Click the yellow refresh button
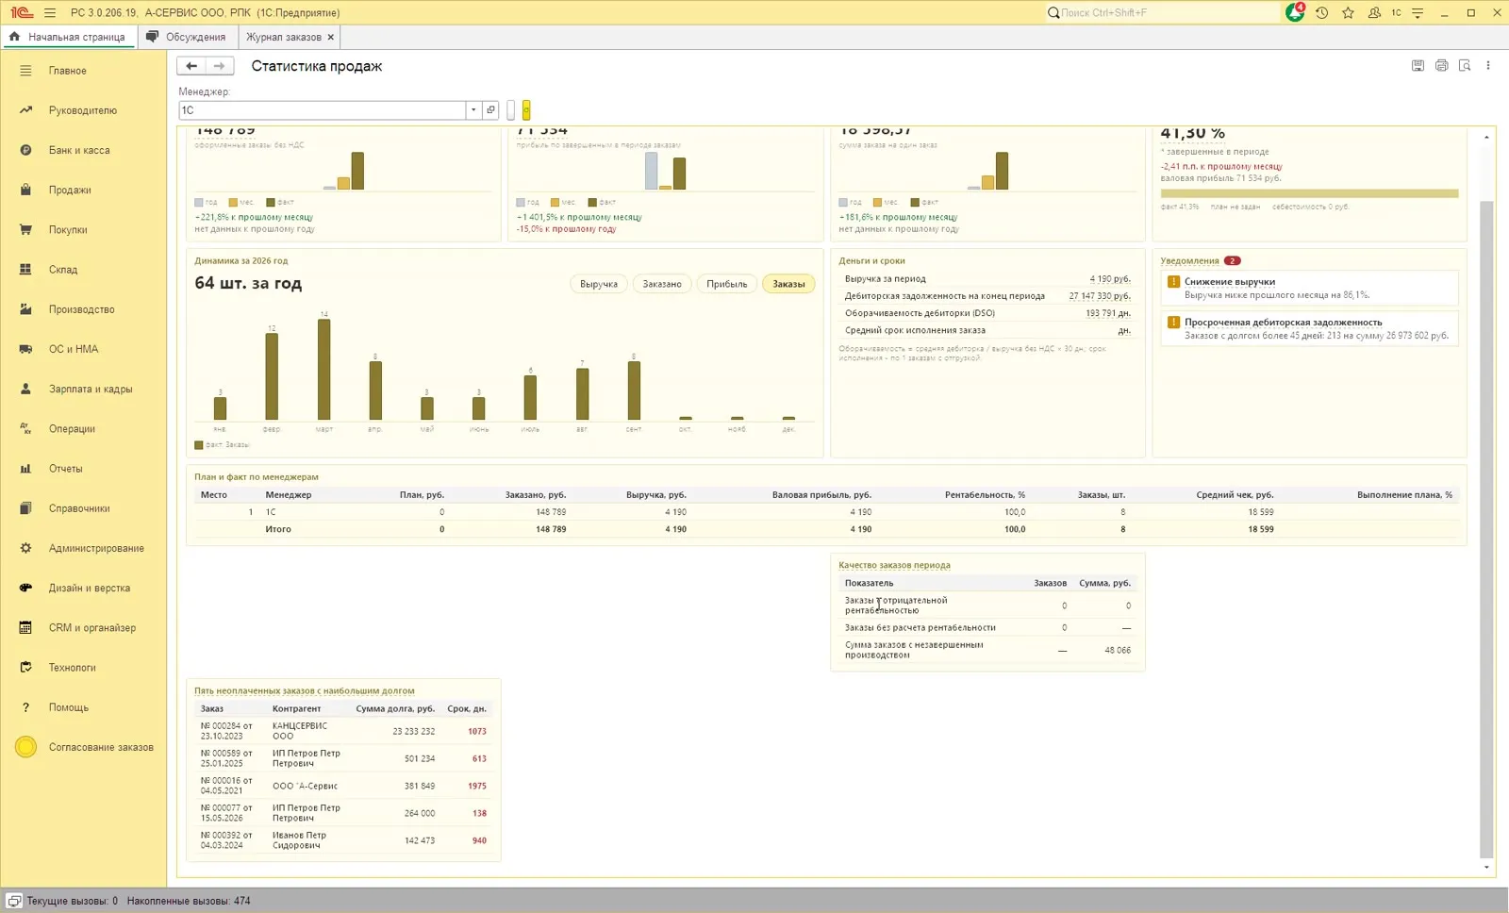Viewport: 1509px width, 913px height. click(x=526, y=110)
